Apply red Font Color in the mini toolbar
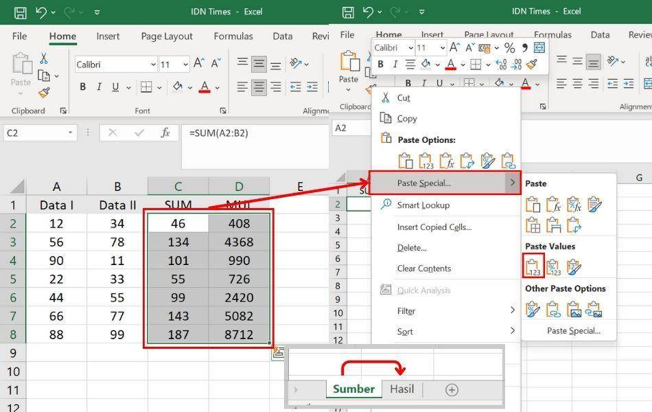The height and width of the screenshot is (412, 652). coord(450,65)
